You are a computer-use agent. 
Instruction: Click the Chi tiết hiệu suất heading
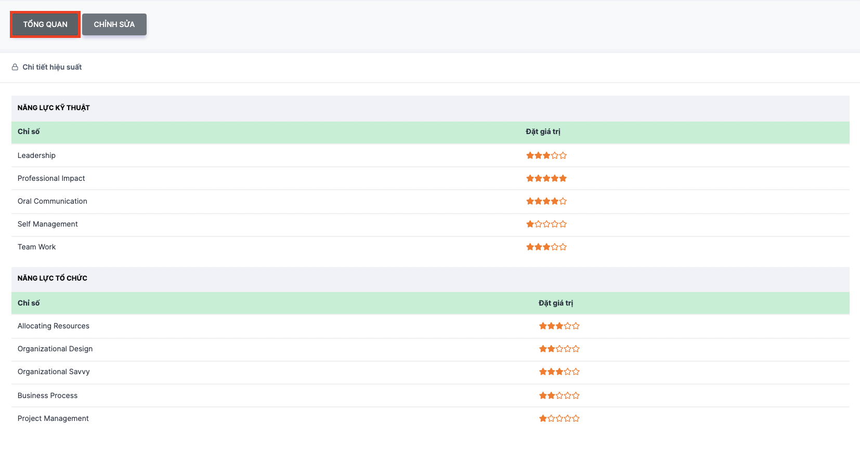pyautogui.click(x=52, y=67)
